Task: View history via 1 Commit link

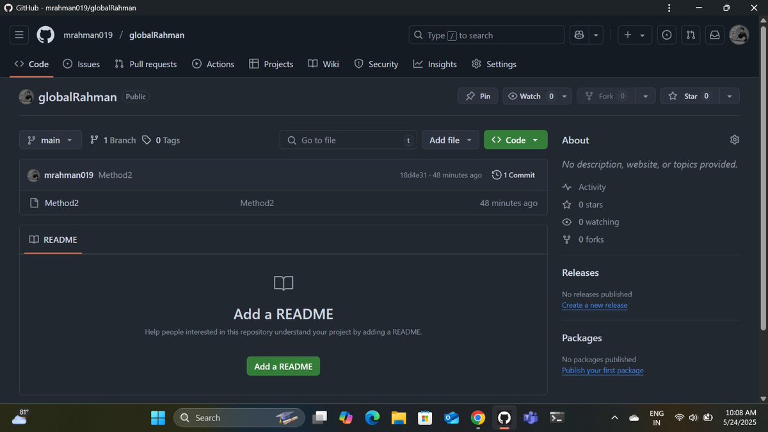Action: coord(513,175)
